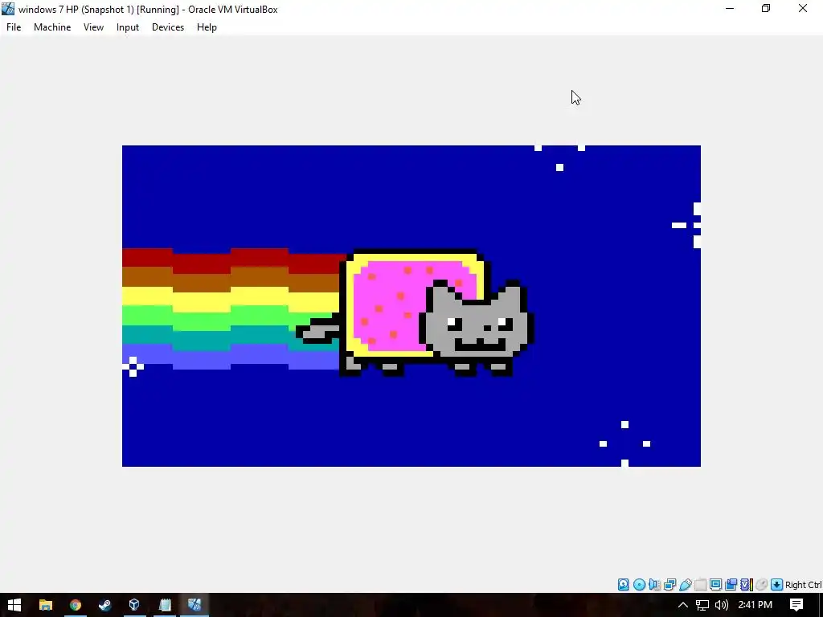
Task: Minimize the VirtualBox VM window
Action: click(730, 8)
